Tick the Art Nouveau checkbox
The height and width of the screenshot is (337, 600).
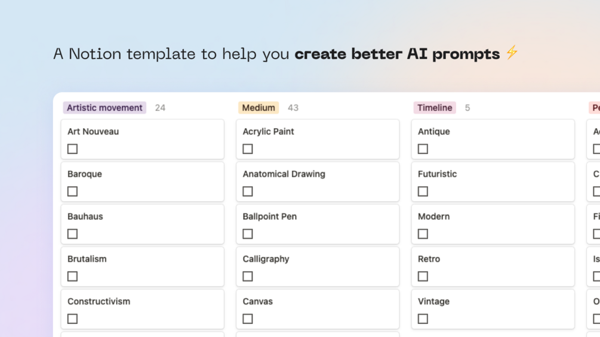[x=73, y=149]
